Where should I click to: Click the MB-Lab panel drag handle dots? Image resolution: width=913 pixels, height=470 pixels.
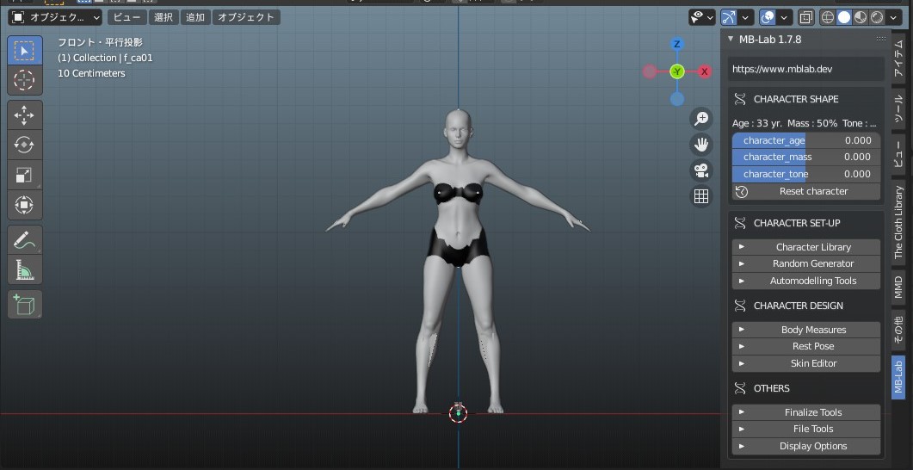point(880,39)
